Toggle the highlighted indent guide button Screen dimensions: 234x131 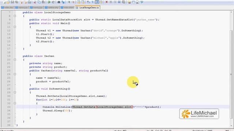tap(97, 2)
